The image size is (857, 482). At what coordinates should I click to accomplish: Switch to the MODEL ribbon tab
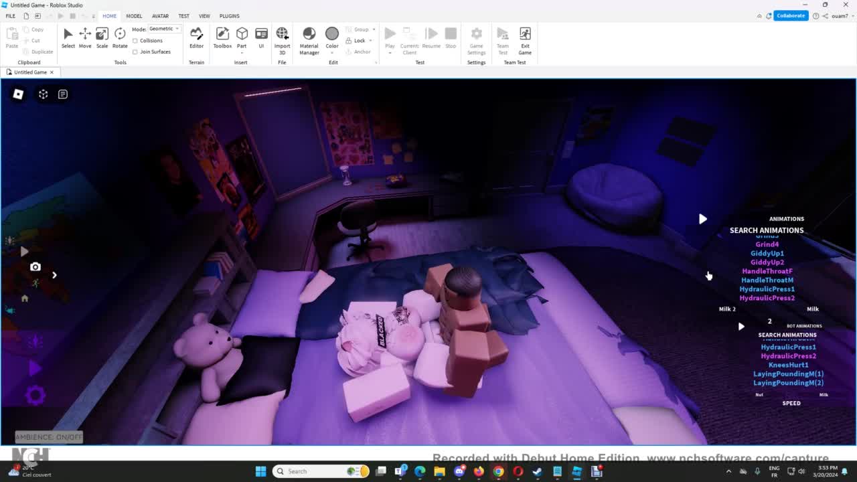click(x=134, y=16)
